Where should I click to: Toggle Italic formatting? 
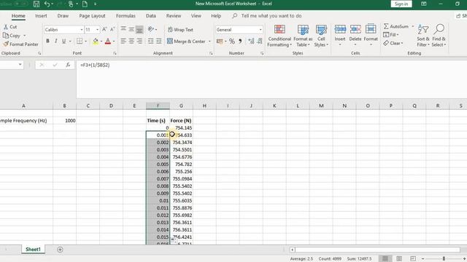[55, 41]
